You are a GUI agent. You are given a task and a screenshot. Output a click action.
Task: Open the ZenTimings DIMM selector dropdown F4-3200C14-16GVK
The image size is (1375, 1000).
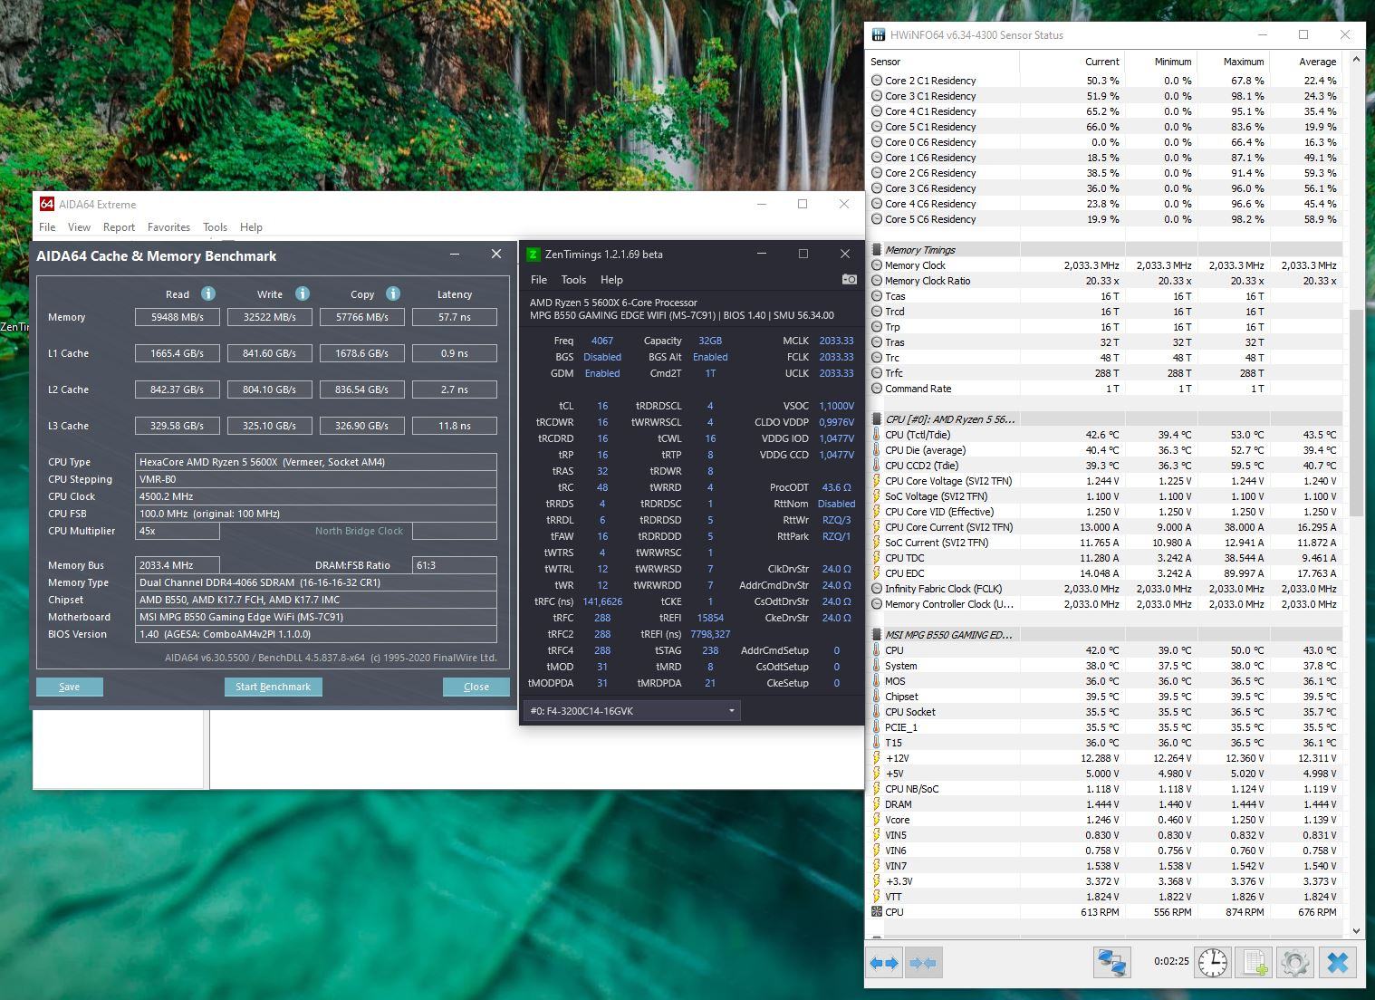pos(632,711)
